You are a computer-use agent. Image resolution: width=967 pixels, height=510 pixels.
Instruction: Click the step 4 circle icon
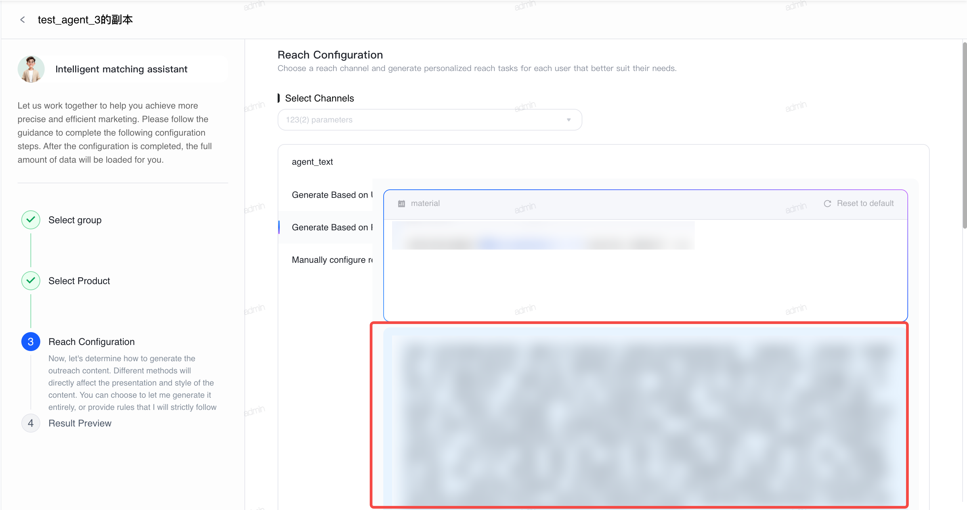point(31,423)
